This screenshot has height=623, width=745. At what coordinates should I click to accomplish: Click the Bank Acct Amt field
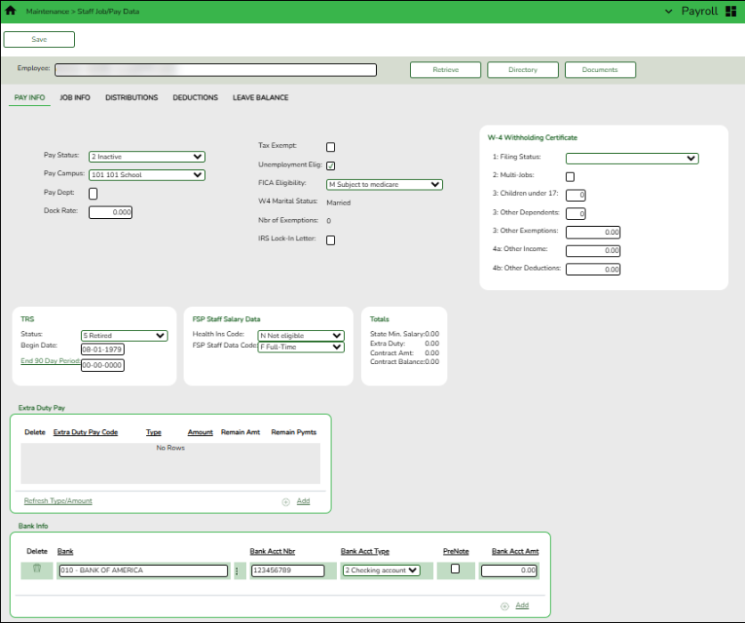pyautogui.click(x=509, y=570)
